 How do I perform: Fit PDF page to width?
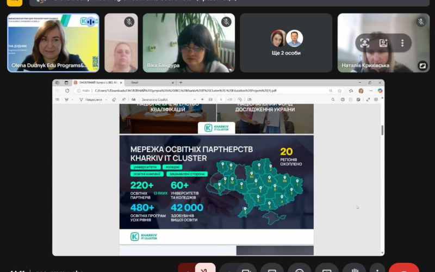[x=210, y=100]
